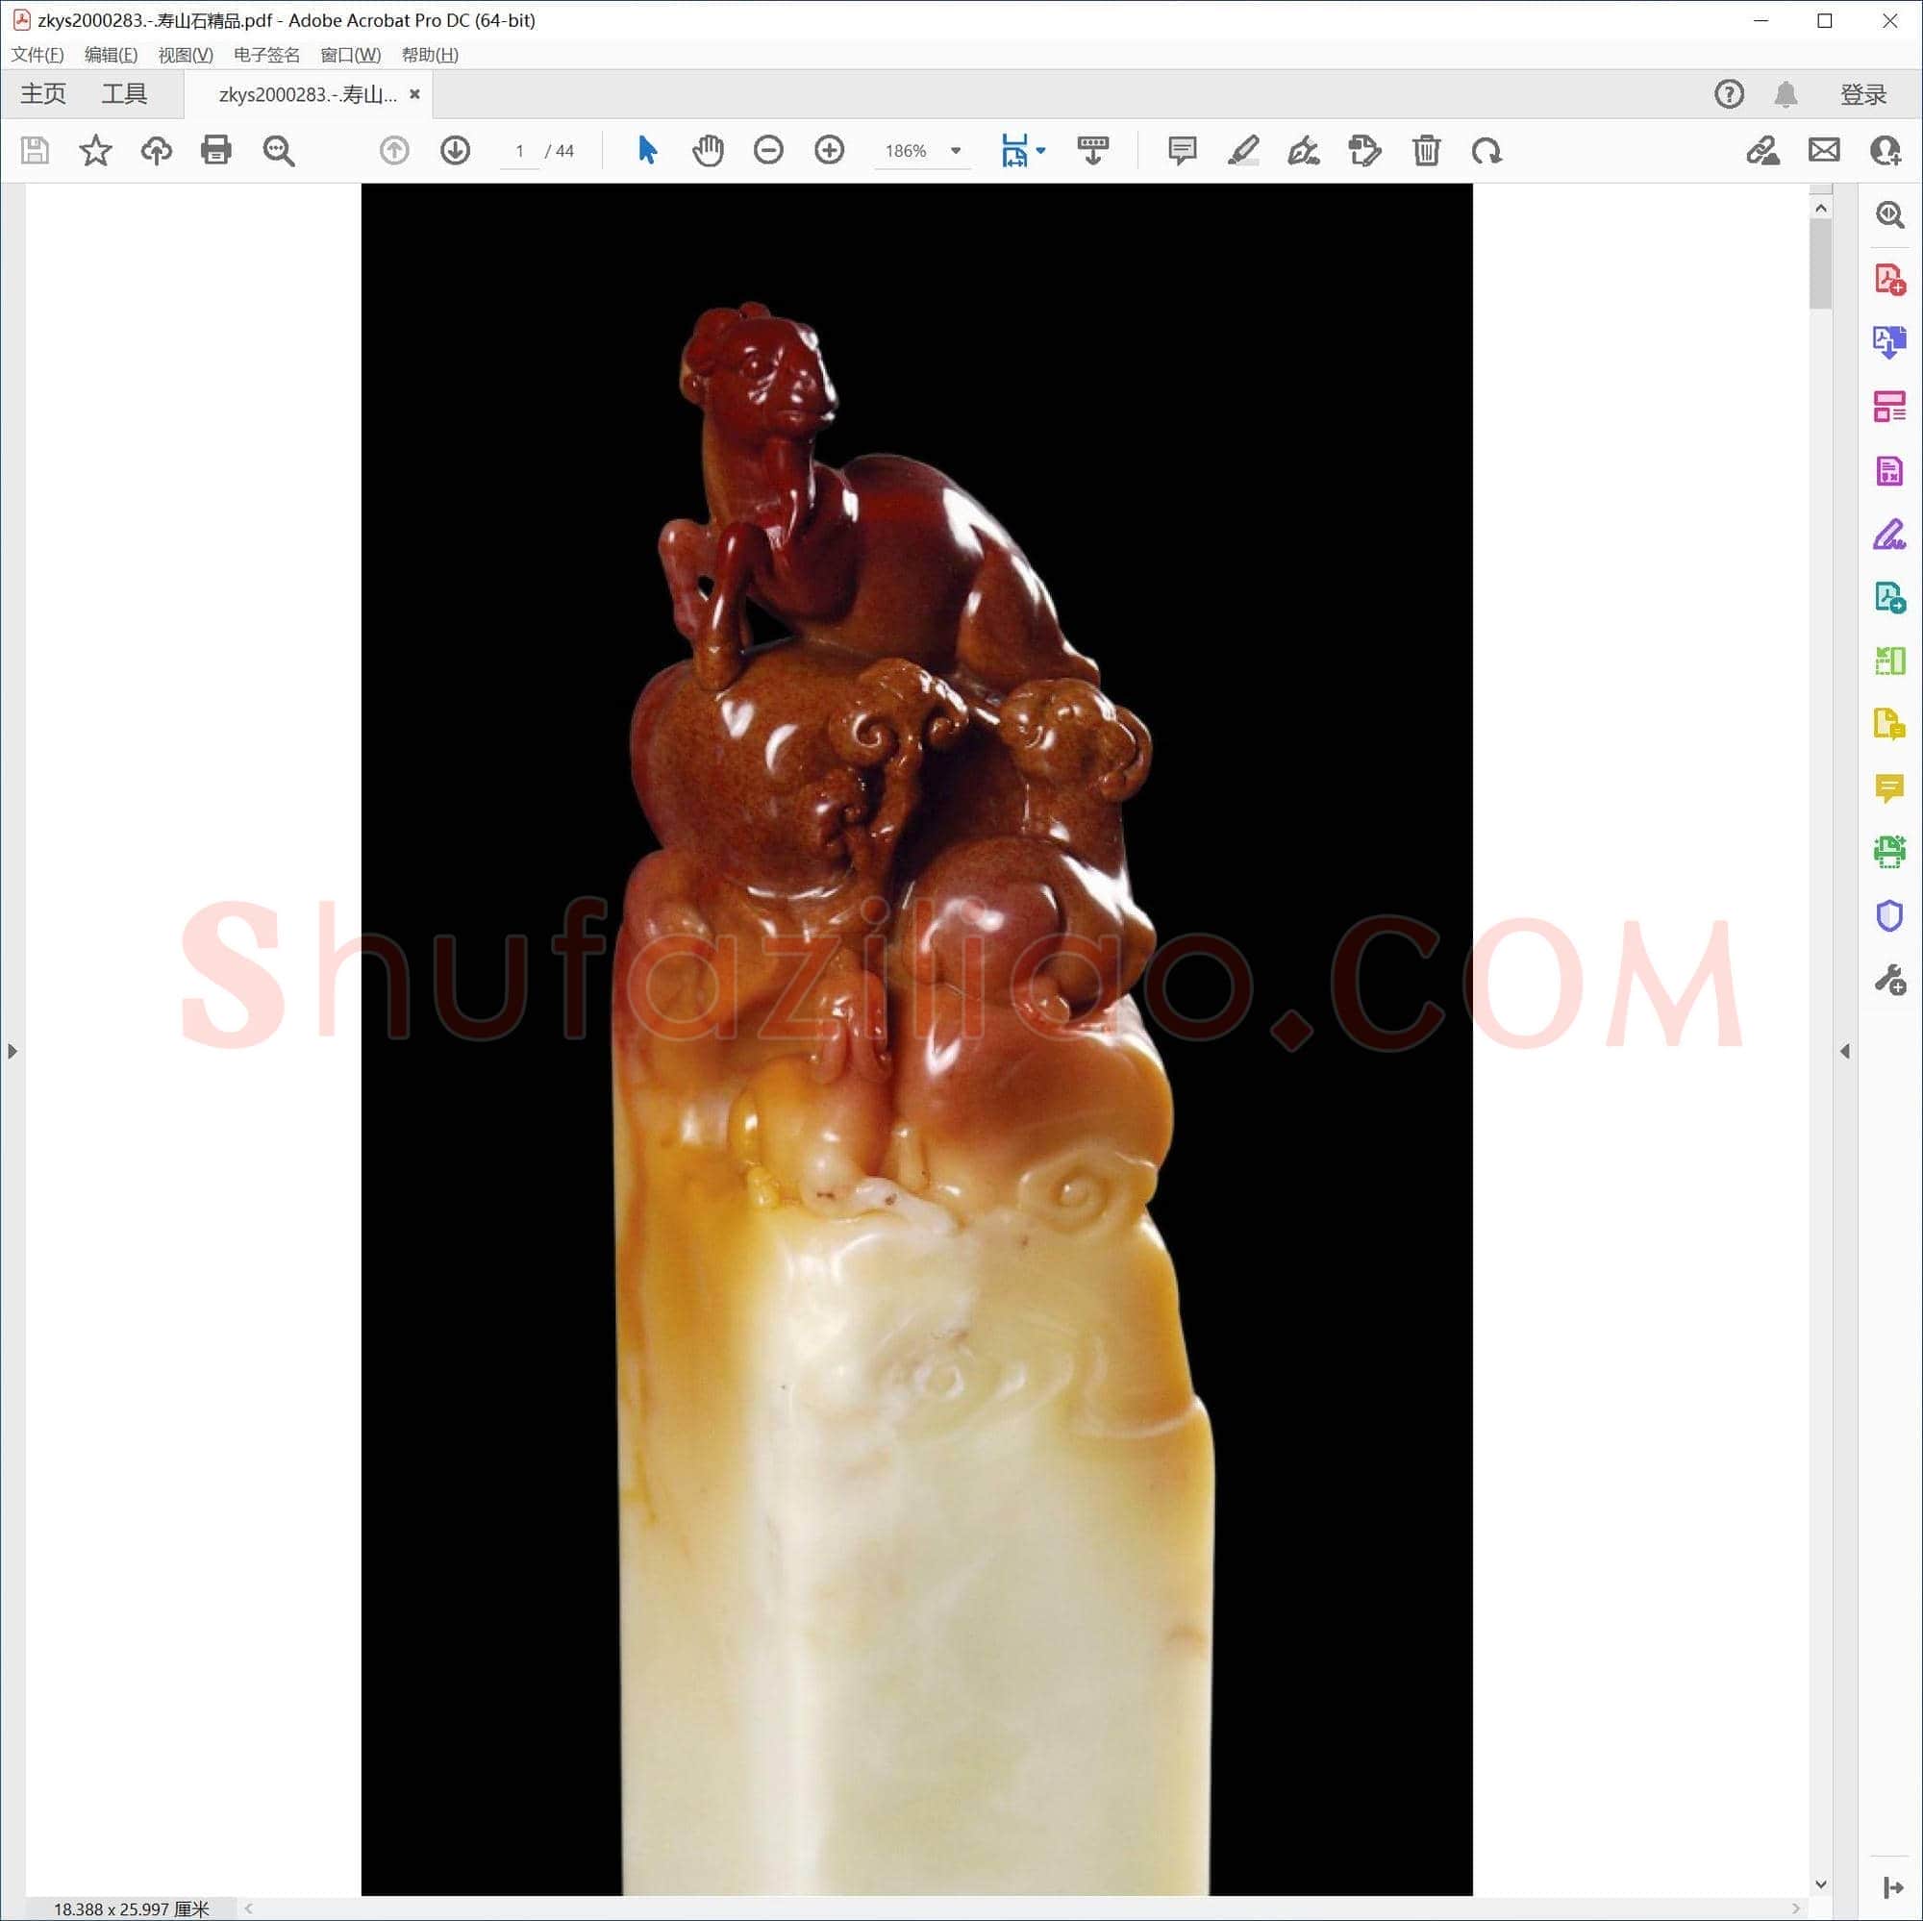Image resolution: width=1923 pixels, height=1921 pixels.
Task: Close the zkys2000283 document tab
Action: point(415,94)
